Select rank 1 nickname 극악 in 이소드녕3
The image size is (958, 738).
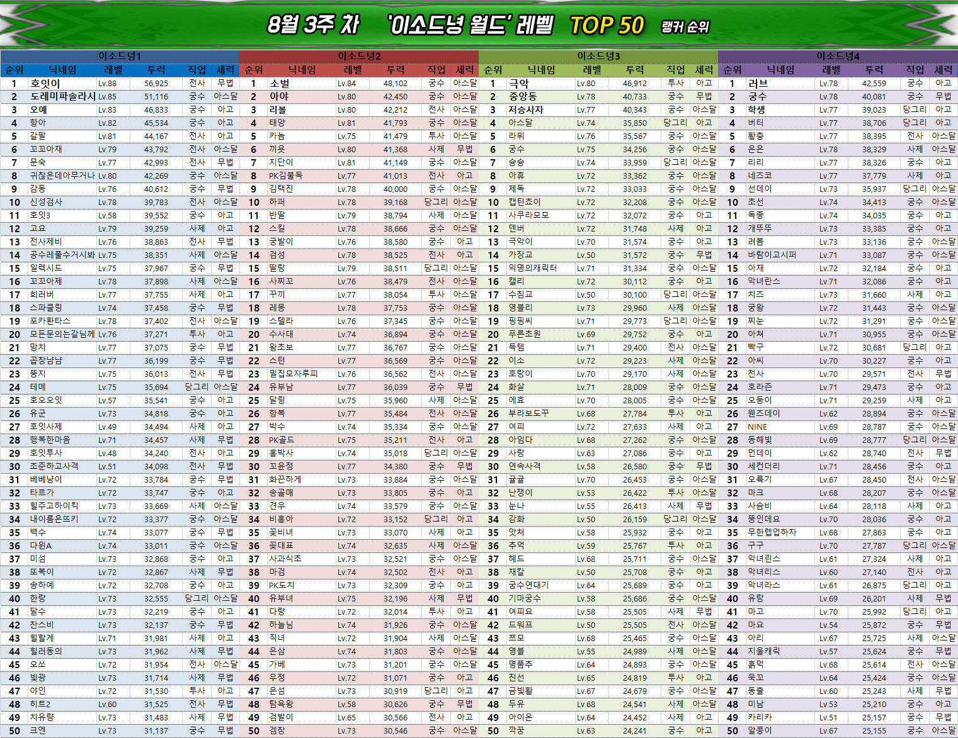[x=519, y=84]
